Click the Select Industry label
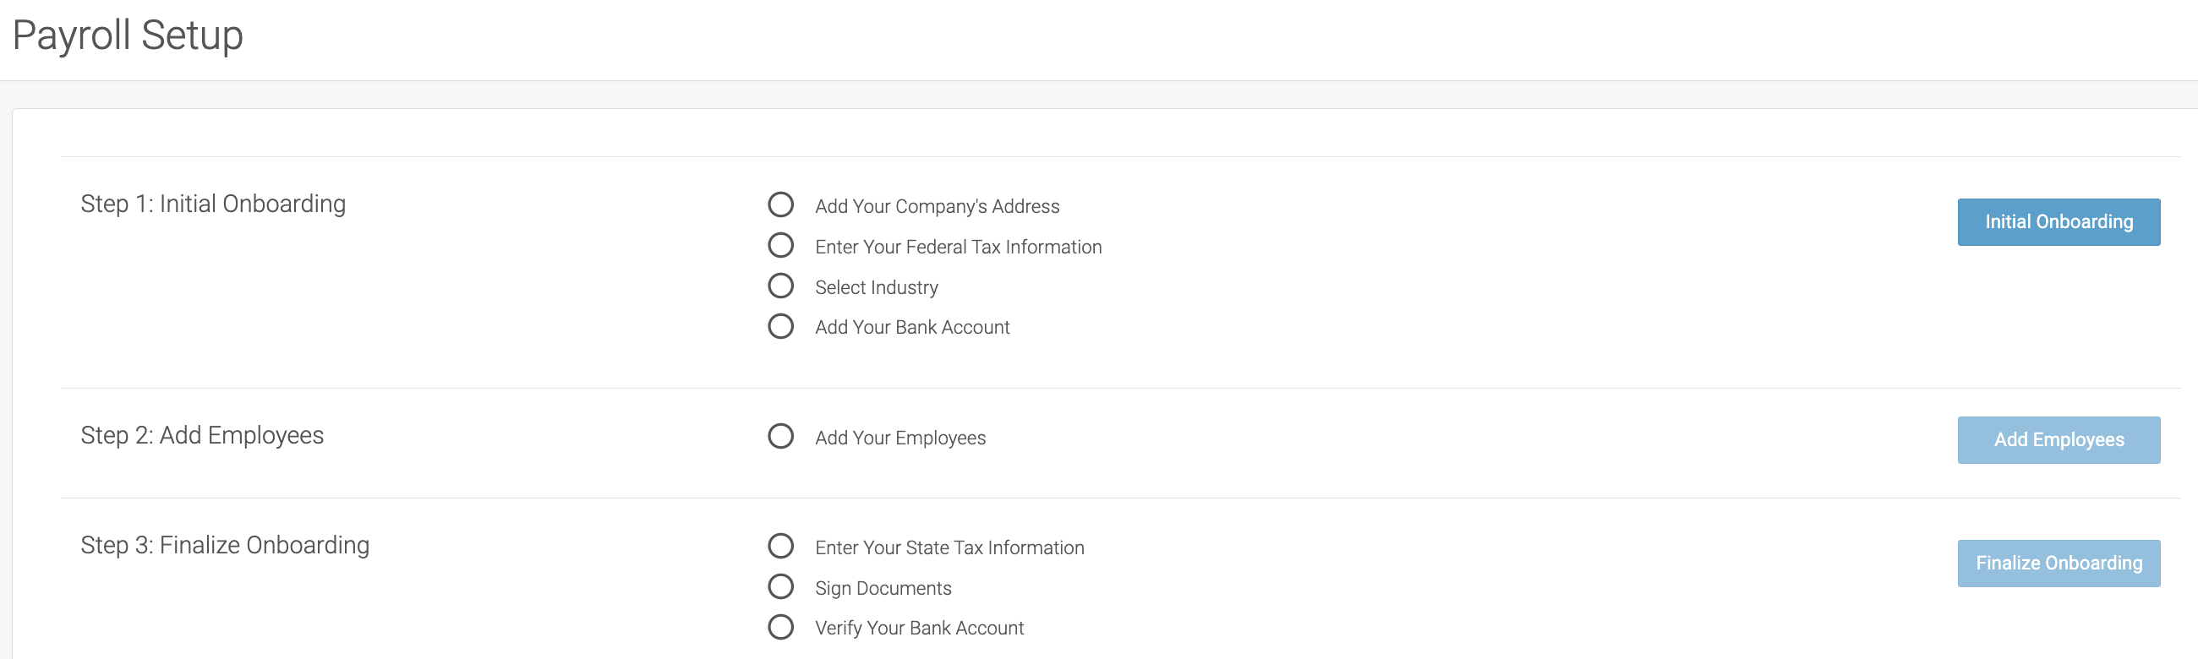Screen dimensions: 2198x659 [876, 287]
